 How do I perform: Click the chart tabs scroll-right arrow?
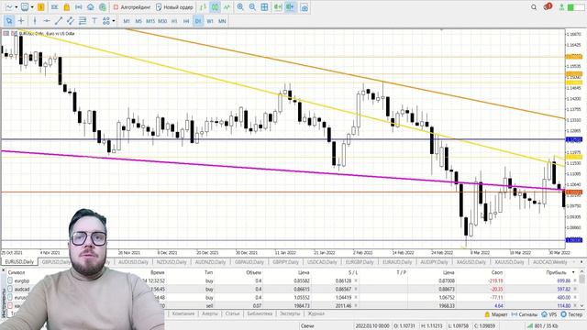(x=581, y=262)
